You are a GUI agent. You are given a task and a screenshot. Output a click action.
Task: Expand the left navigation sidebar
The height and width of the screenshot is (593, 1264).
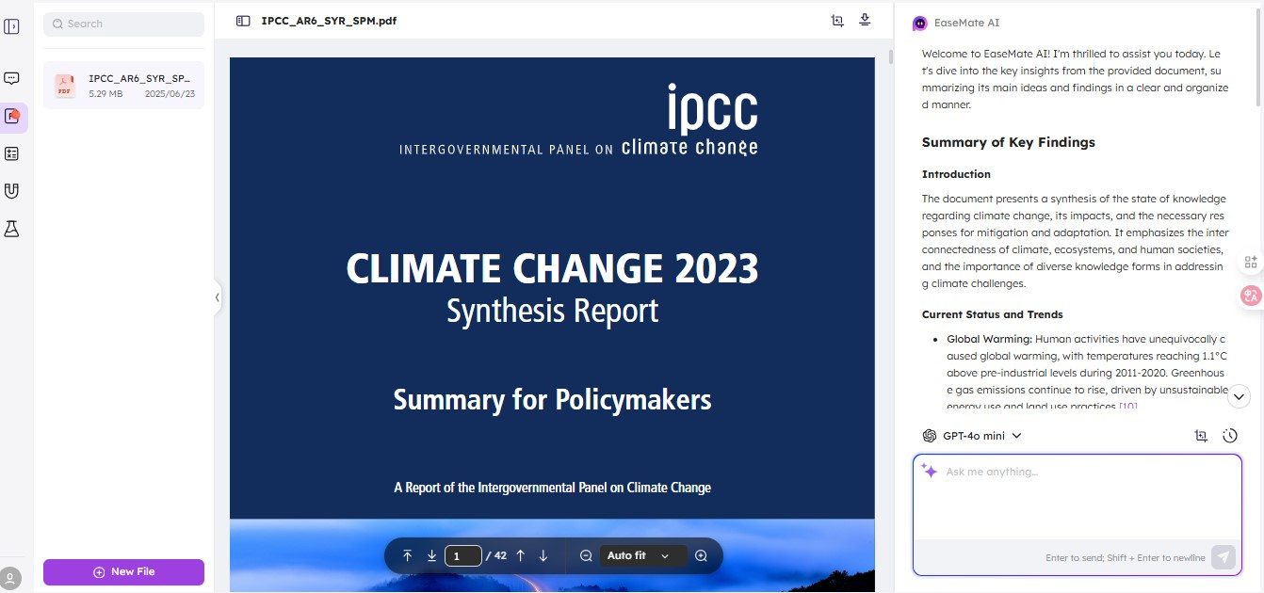click(12, 26)
